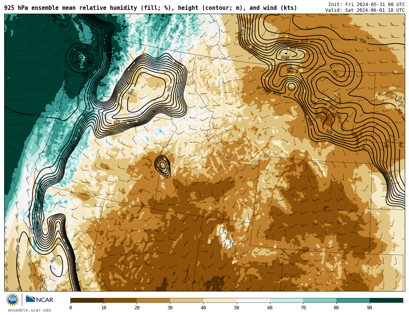This screenshot has height=315, width=409.
Task: Select the 20-30% orange-brown colorbar segment
Action: (x=153, y=301)
